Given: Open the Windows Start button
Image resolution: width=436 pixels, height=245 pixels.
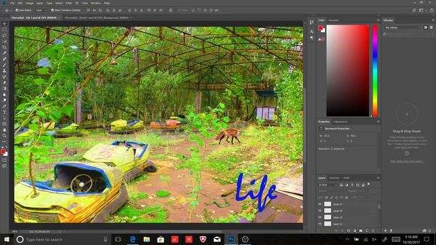Looking at the screenshot, I should coord(7,240).
